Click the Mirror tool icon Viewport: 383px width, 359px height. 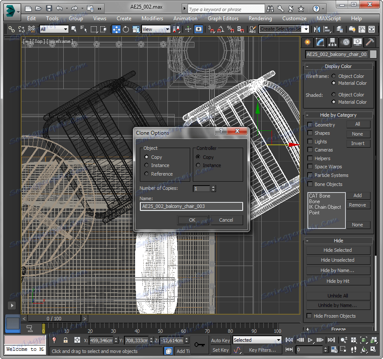click(318, 29)
